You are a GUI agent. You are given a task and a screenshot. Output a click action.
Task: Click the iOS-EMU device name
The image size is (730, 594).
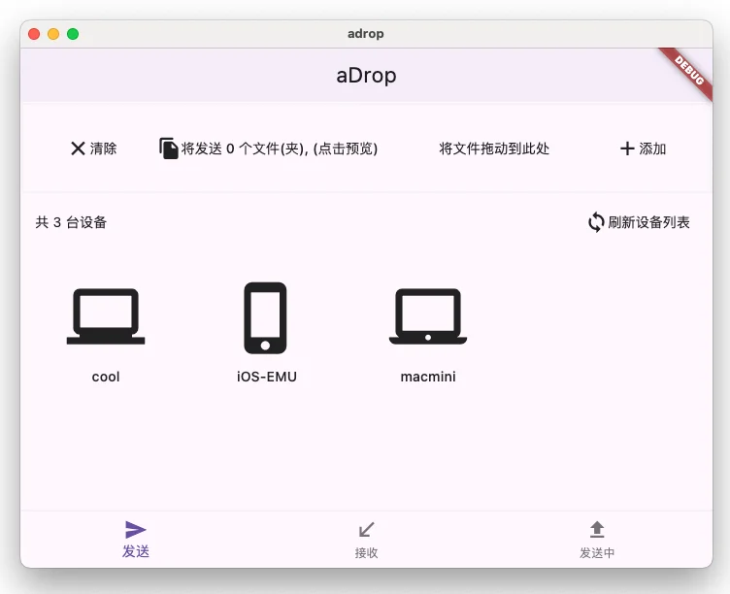[x=267, y=377]
